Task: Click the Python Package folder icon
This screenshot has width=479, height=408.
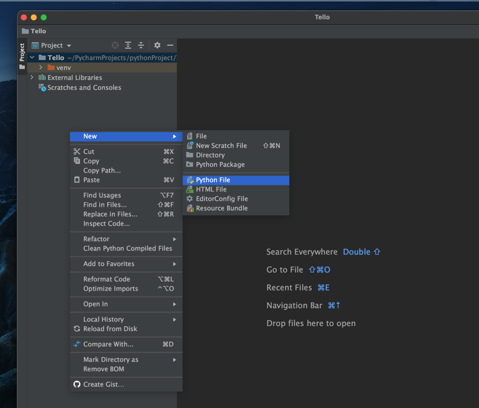Action: tap(190, 164)
